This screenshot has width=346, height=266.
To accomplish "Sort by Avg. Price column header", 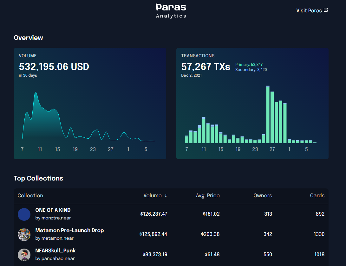I will (208, 195).
